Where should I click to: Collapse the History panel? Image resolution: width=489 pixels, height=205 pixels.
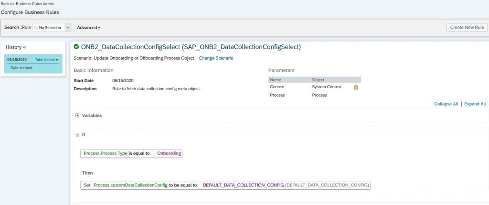(x=24, y=47)
